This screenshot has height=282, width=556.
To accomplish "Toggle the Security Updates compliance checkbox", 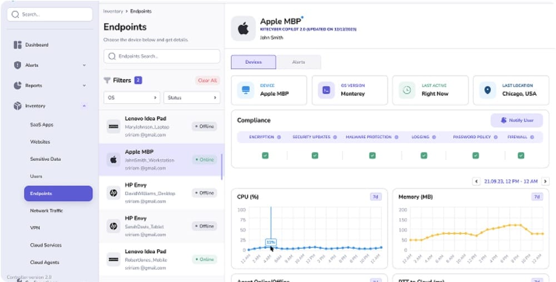I will tap(315, 155).
